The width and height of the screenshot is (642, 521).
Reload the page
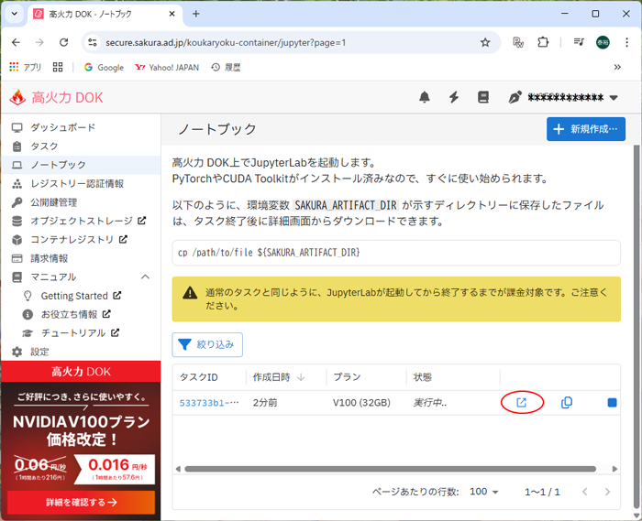click(x=64, y=42)
